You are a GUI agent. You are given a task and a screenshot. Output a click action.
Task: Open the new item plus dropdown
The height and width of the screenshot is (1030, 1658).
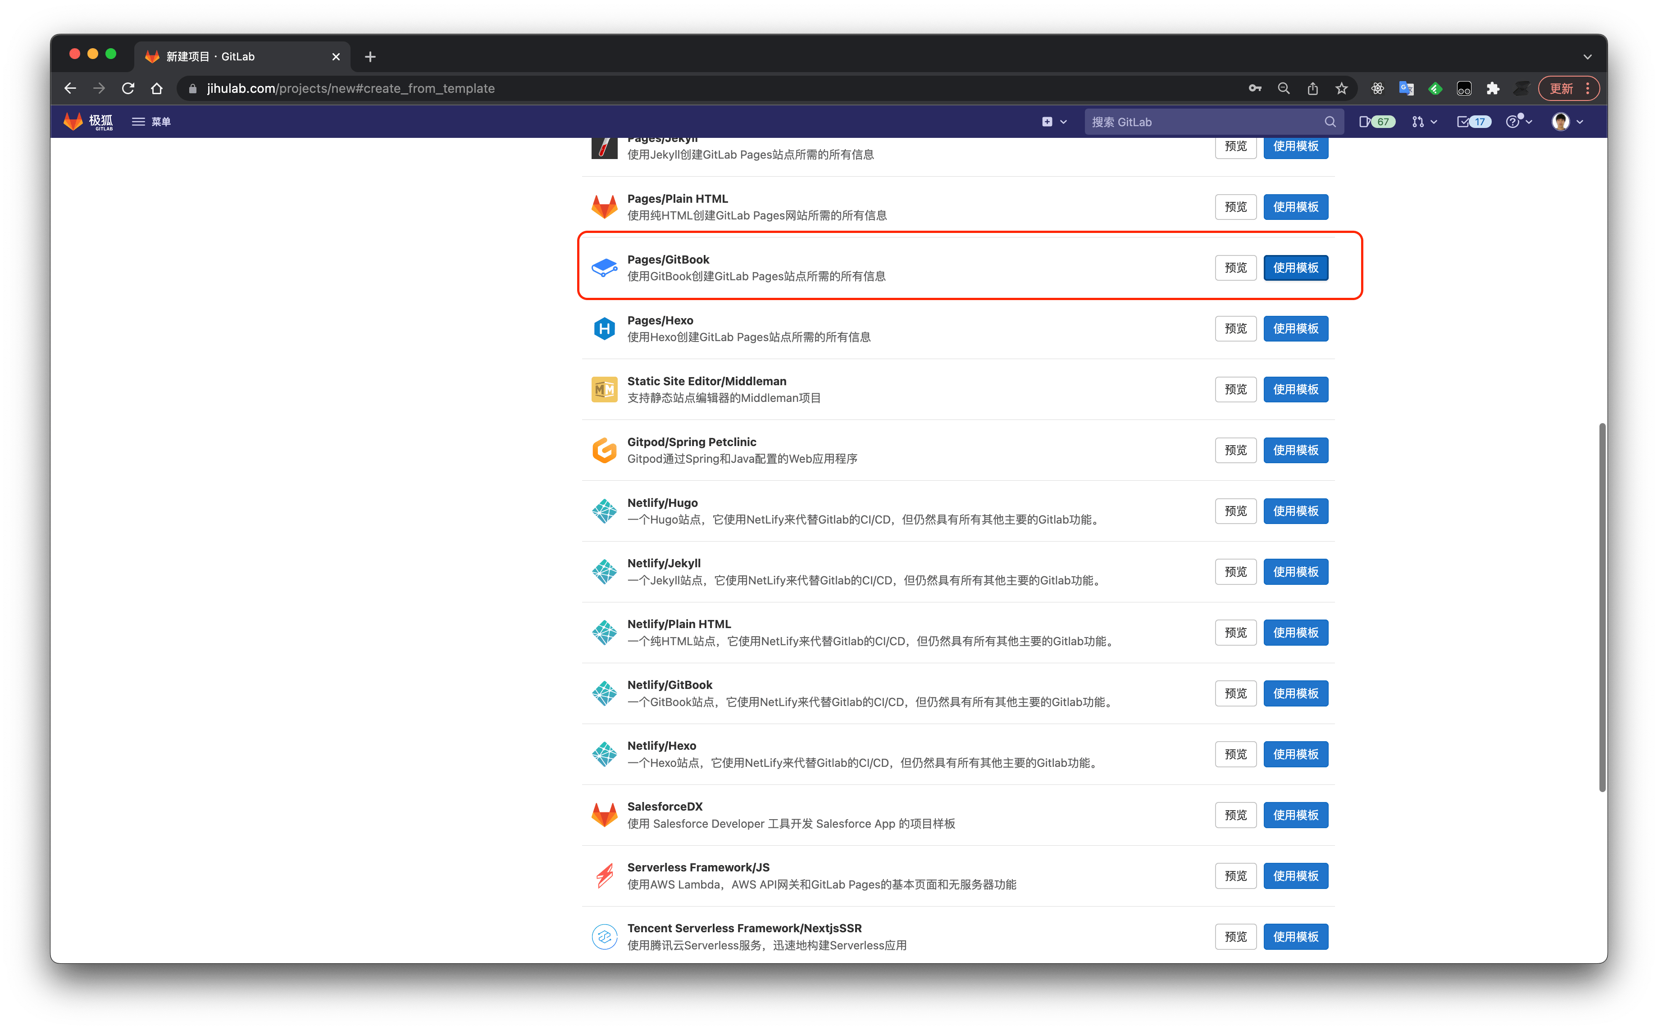[1047, 121]
